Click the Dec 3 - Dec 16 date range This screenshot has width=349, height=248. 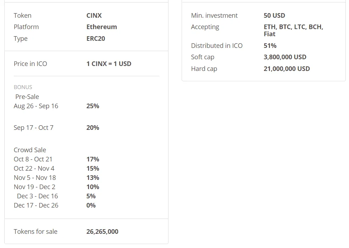37,196
